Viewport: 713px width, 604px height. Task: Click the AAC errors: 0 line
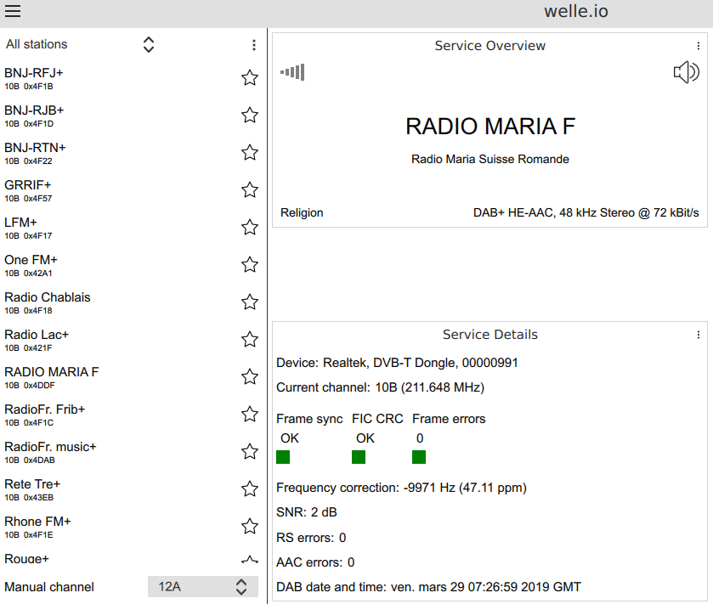315,562
